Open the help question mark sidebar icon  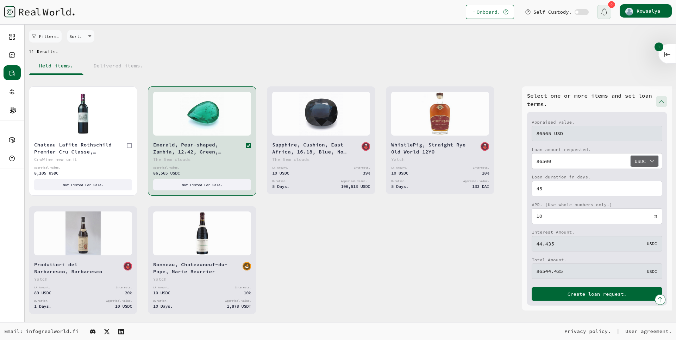tap(12, 158)
